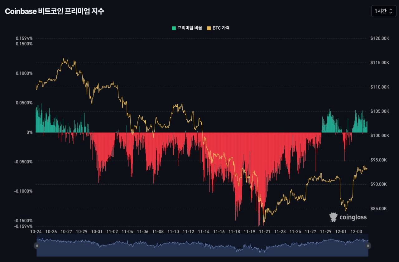Grab the left range slider handle
This screenshot has height=262, width=399.
tap(37, 246)
